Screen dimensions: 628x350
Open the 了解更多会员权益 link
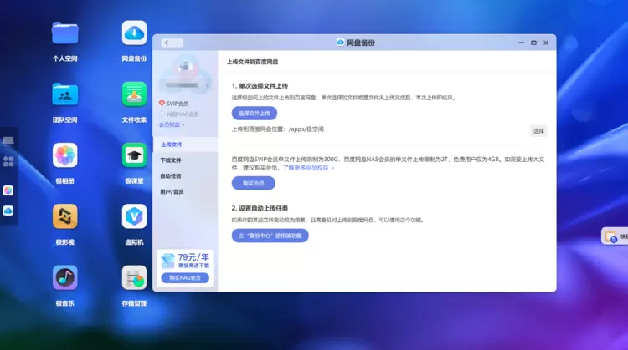tap(308, 168)
